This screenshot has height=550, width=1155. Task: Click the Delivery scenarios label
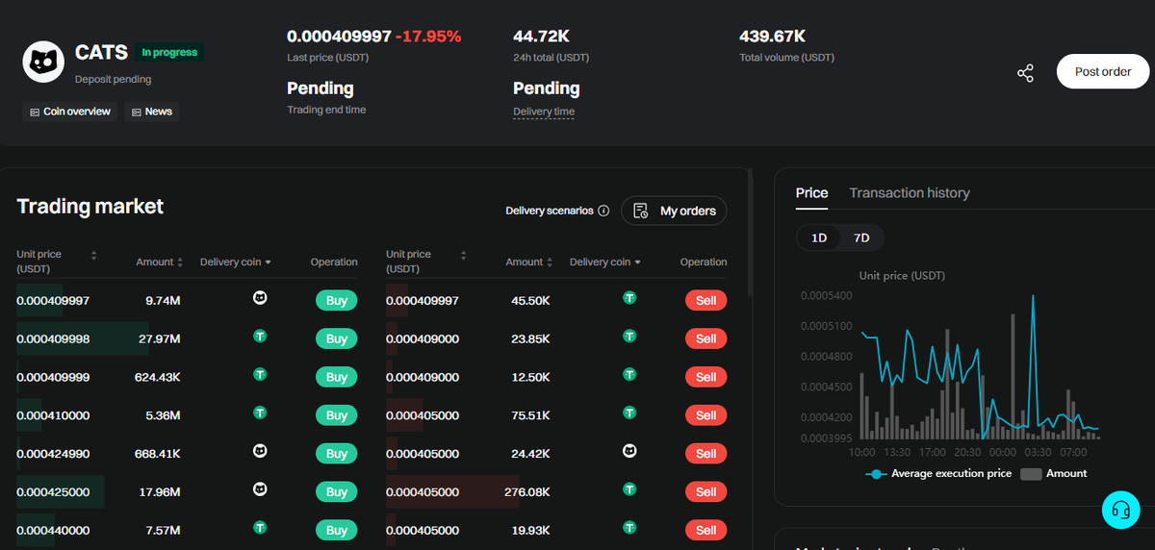pos(550,211)
